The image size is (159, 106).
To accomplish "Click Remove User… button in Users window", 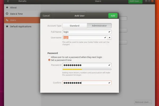I will [143, 102].
